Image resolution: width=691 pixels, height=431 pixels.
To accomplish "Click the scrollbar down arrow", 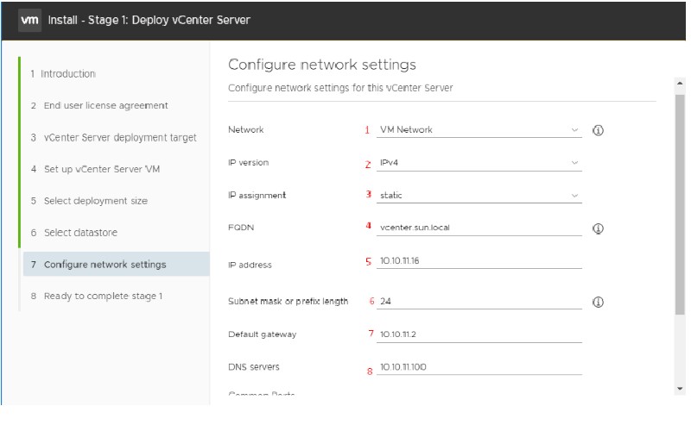I will (x=680, y=389).
